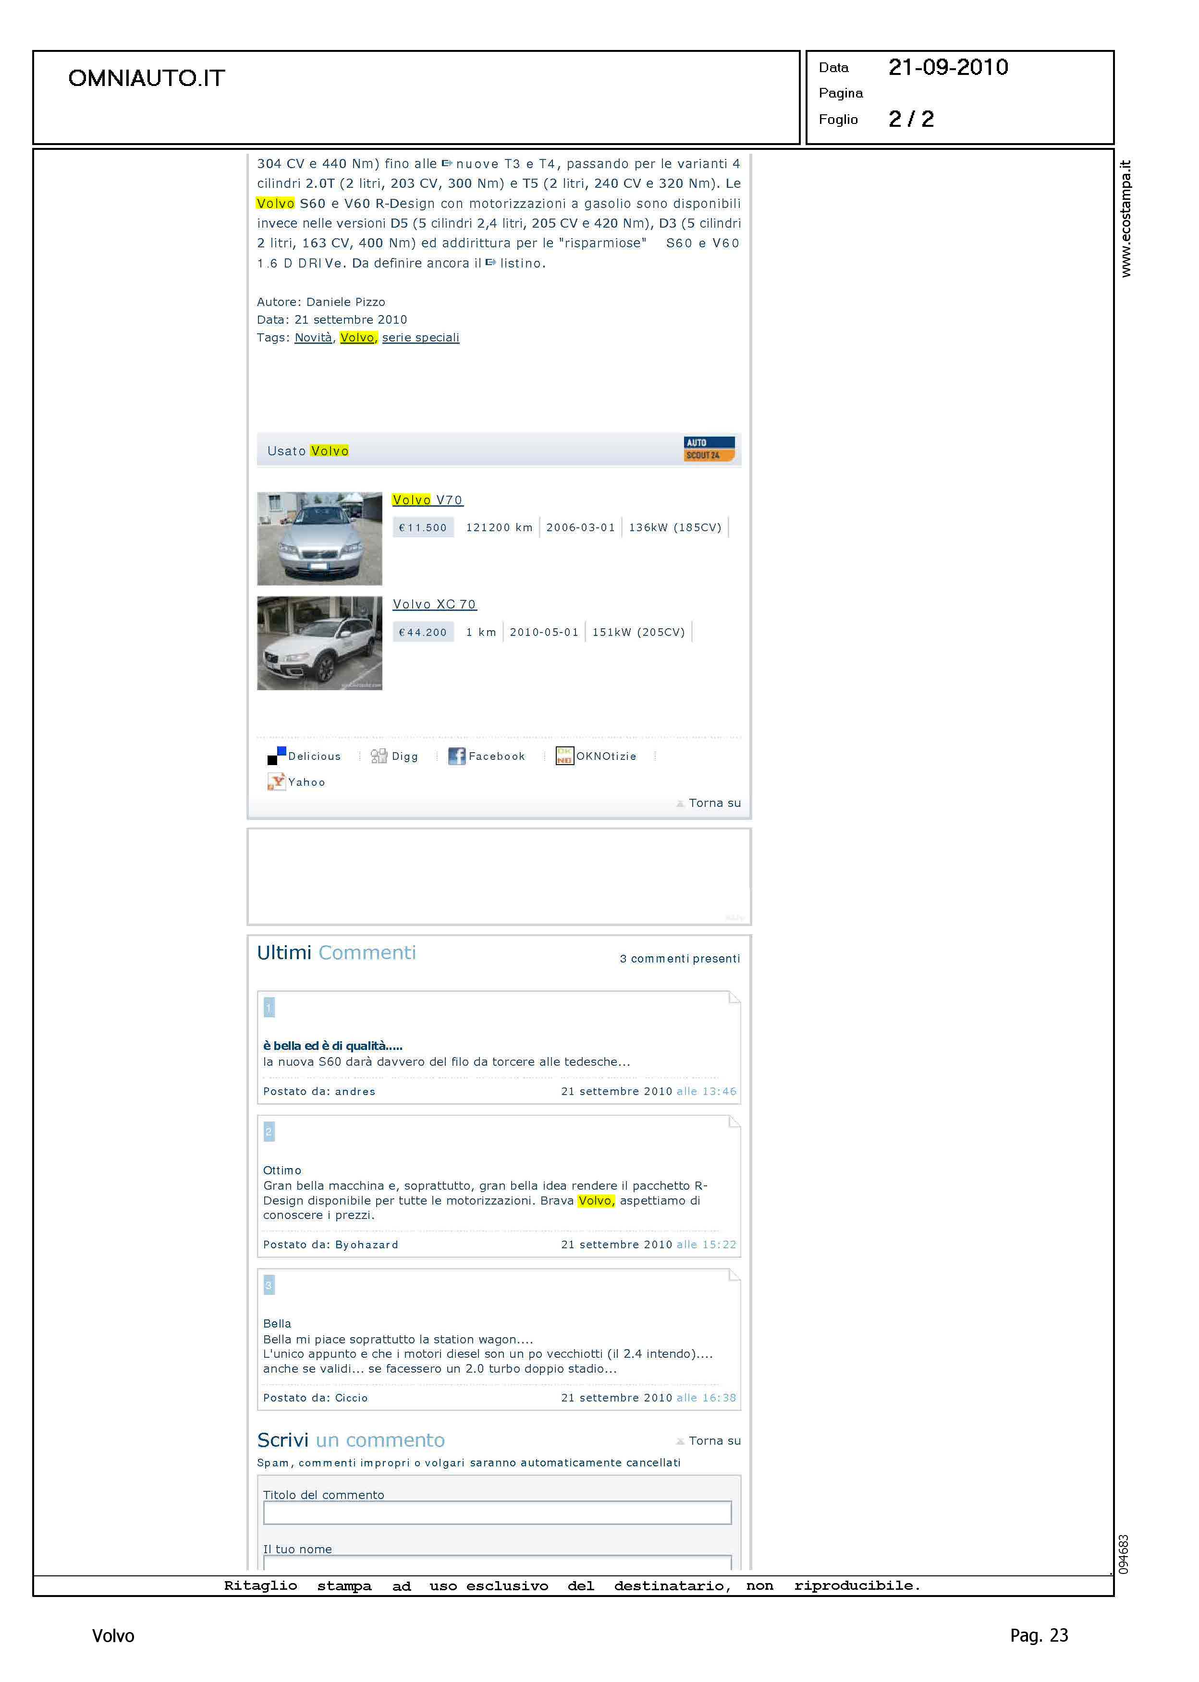Click the silver Volvo V70 thumbnail
The image size is (1199, 1682).
click(319, 538)
